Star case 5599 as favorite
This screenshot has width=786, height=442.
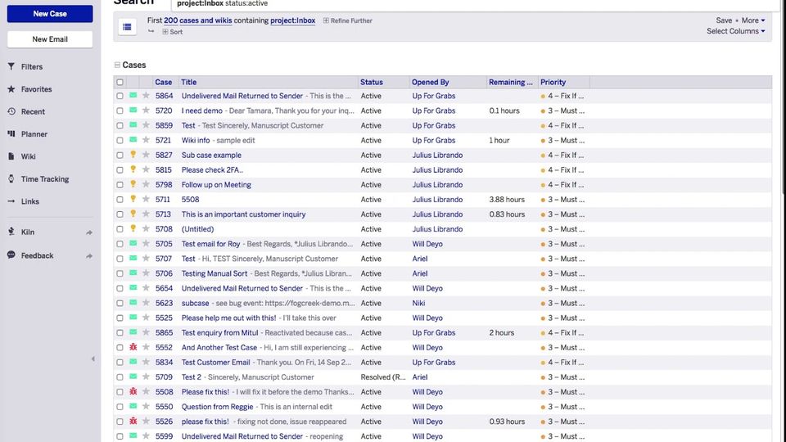click(146, 436)
